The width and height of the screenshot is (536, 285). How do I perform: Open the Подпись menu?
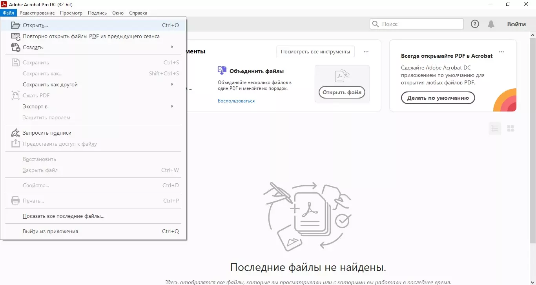tap(97, 13)
